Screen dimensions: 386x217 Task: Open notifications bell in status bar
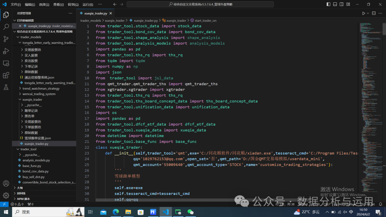381,204
